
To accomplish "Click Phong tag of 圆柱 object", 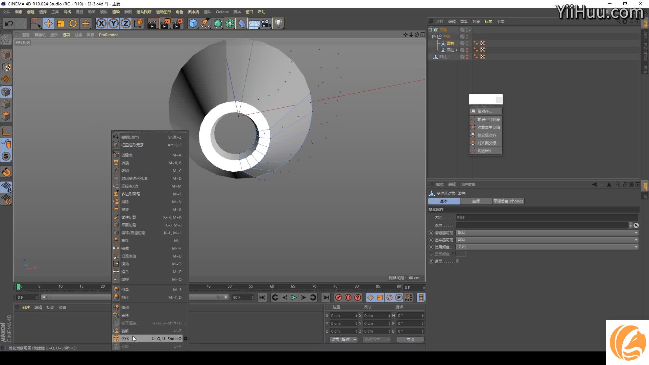I will tap(476, 43).
